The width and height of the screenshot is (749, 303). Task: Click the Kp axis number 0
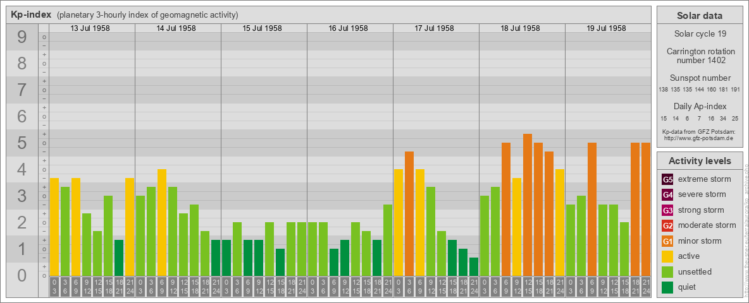tap(22, 275)
